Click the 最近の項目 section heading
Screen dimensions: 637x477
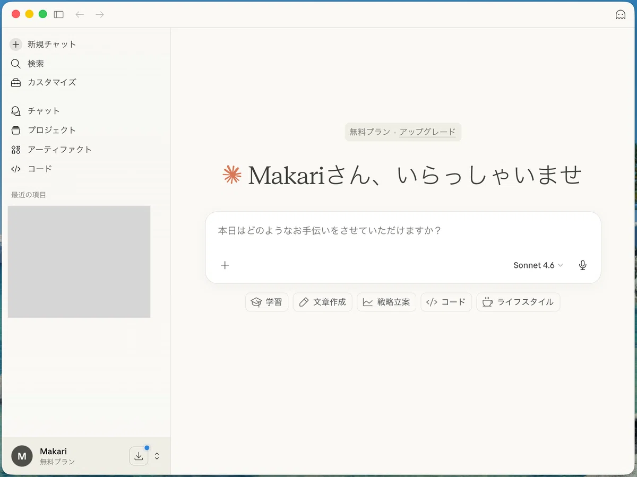(x=29, y=195)
